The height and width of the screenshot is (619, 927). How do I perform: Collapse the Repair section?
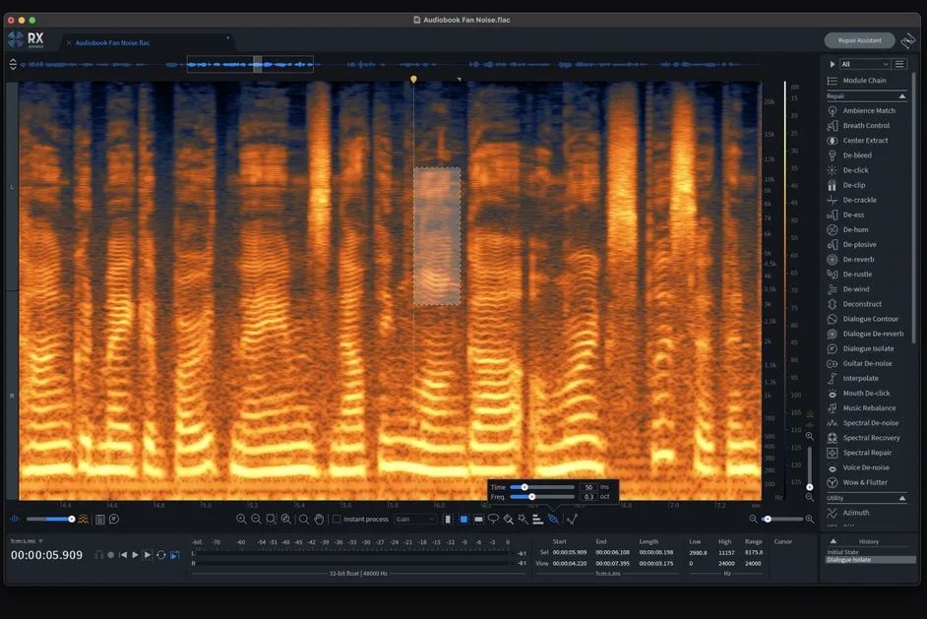tap(902, 96)
